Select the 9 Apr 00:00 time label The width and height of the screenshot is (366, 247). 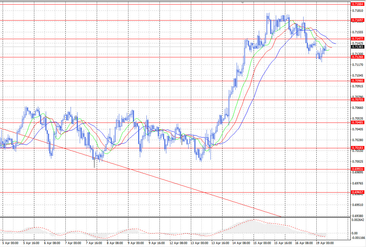(136, 243)
